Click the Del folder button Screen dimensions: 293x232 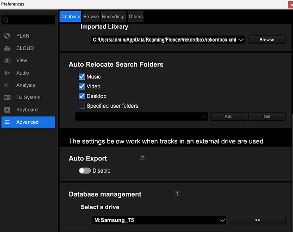(267, 116)
